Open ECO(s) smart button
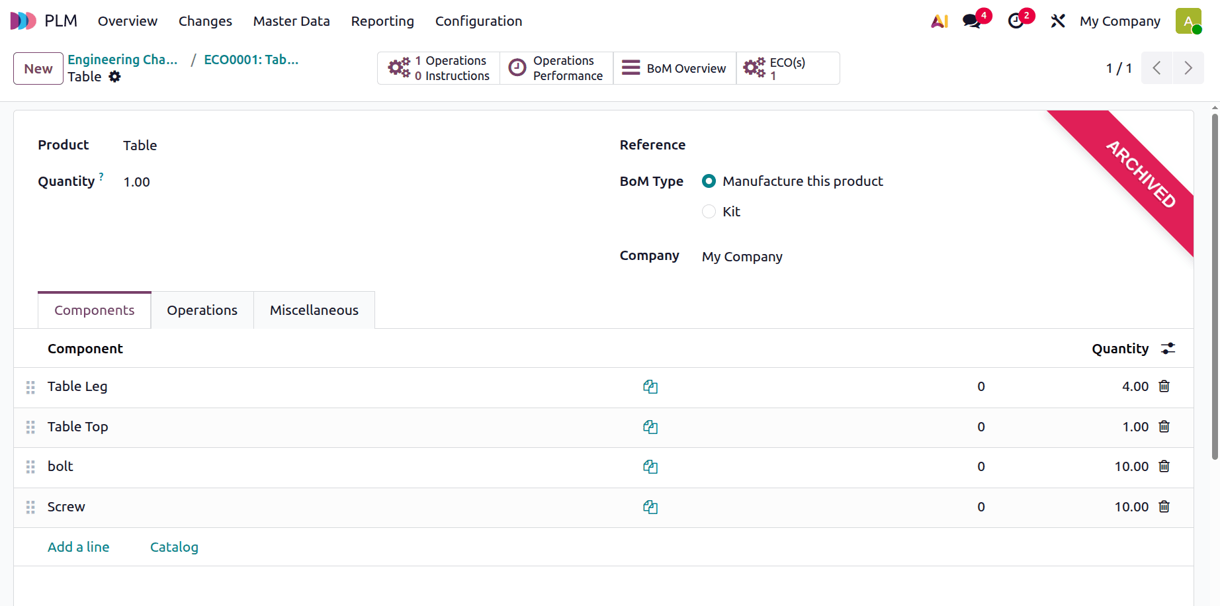 click(x=788, y=68)
